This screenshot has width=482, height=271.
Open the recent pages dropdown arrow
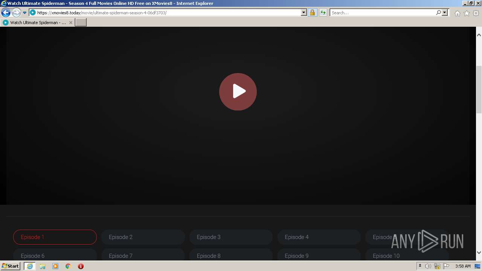click(x=25, y=13)
